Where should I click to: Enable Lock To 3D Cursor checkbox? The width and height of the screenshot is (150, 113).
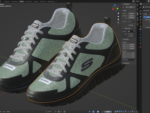point(128,34)
